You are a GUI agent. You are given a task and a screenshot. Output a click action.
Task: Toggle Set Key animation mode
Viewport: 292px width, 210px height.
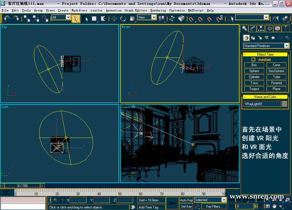(x=186, y=206)
